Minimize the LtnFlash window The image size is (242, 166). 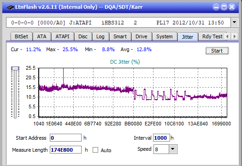[216, 7]
